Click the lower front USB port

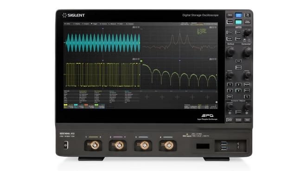pyautogui.click(x=223, y=148)
